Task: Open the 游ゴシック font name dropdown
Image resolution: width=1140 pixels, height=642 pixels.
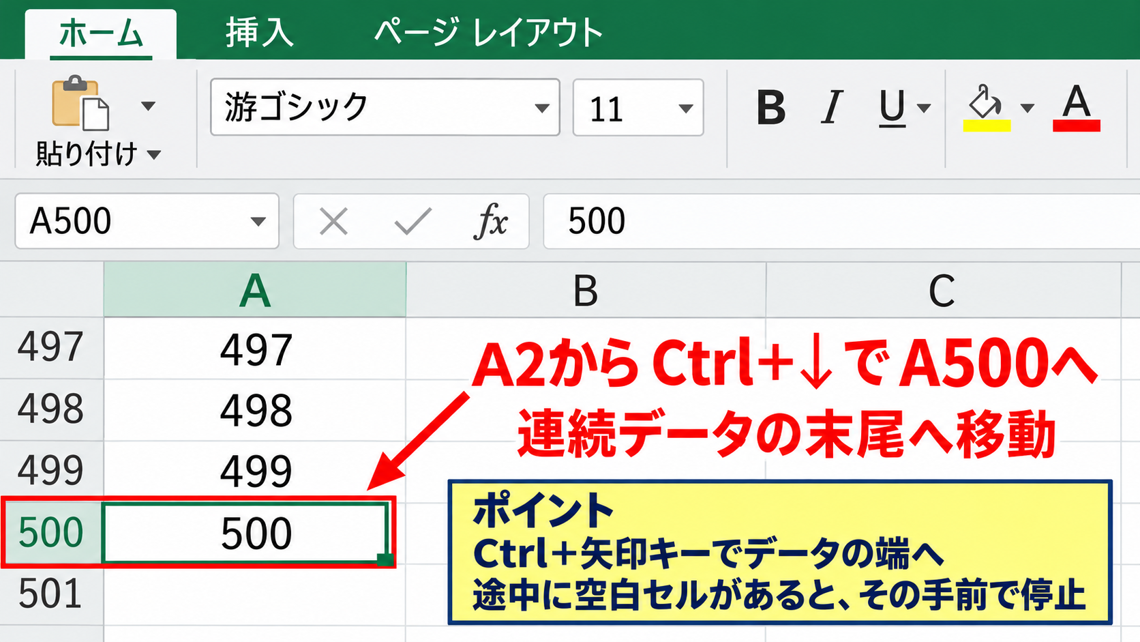Action: [x=542, y=108]
